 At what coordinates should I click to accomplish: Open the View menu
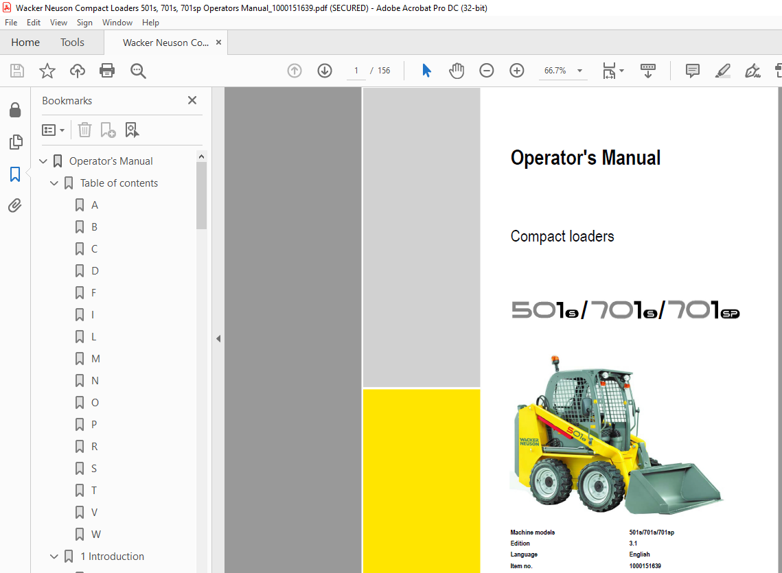tap(58, 23)
